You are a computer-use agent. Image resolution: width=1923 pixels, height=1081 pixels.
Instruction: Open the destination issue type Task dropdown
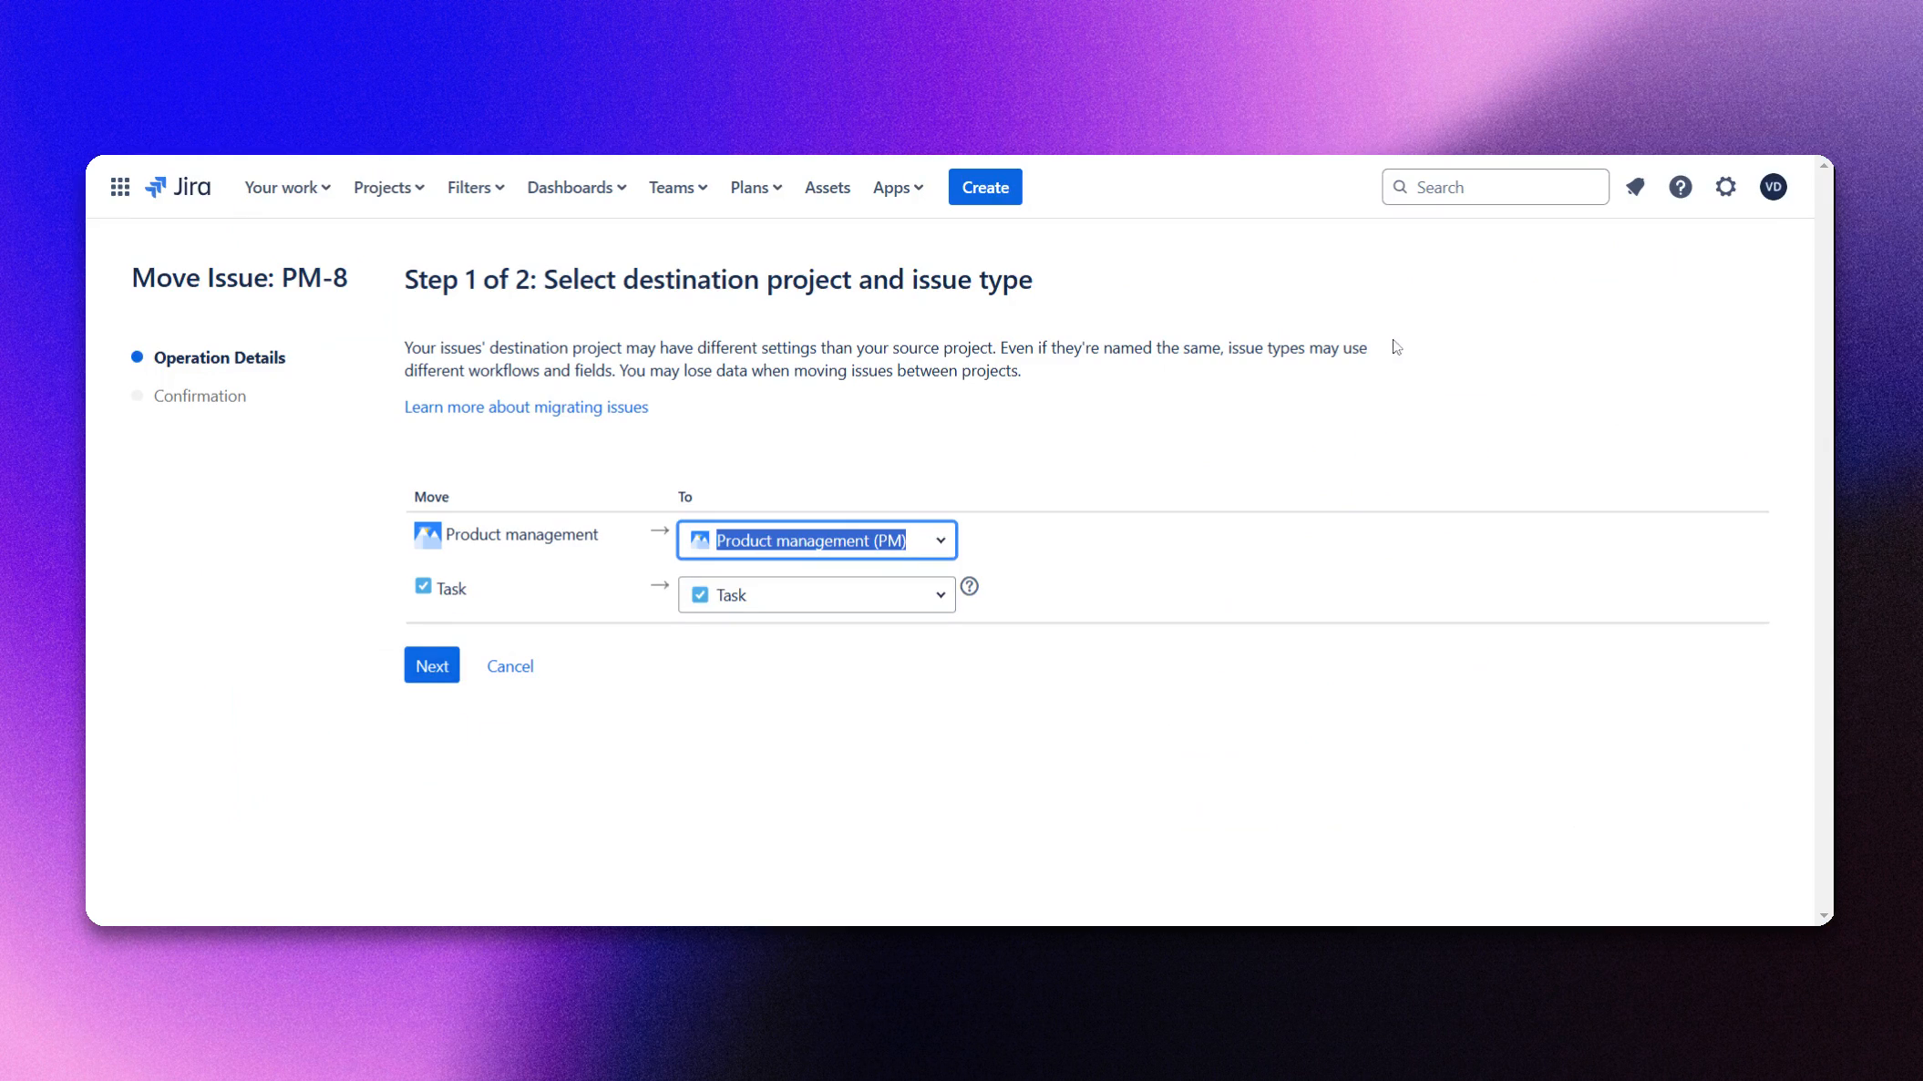click(941, 594)
